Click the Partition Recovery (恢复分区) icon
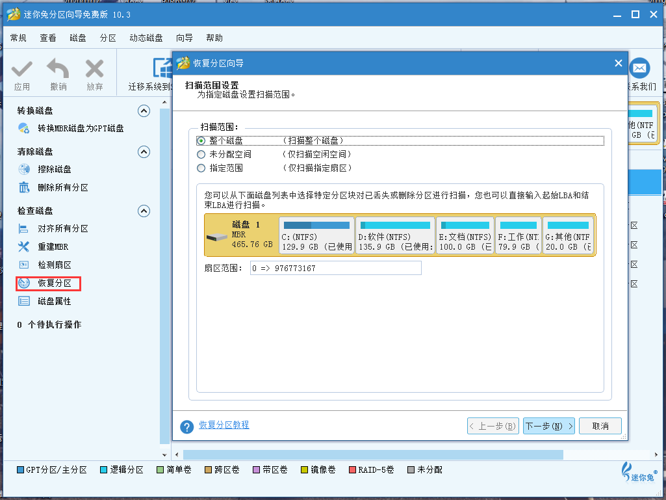The height and width of the screenshot is (500, 666). click(24, 283)
